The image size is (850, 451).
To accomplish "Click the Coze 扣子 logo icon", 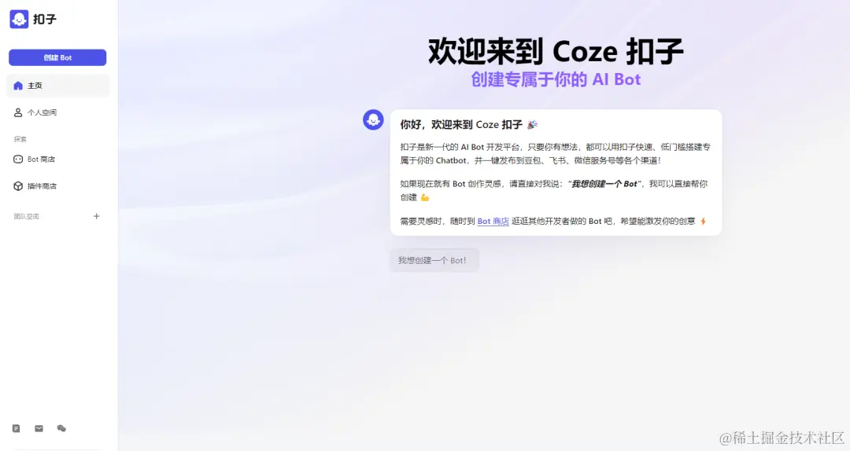I will tap(19, 19).
